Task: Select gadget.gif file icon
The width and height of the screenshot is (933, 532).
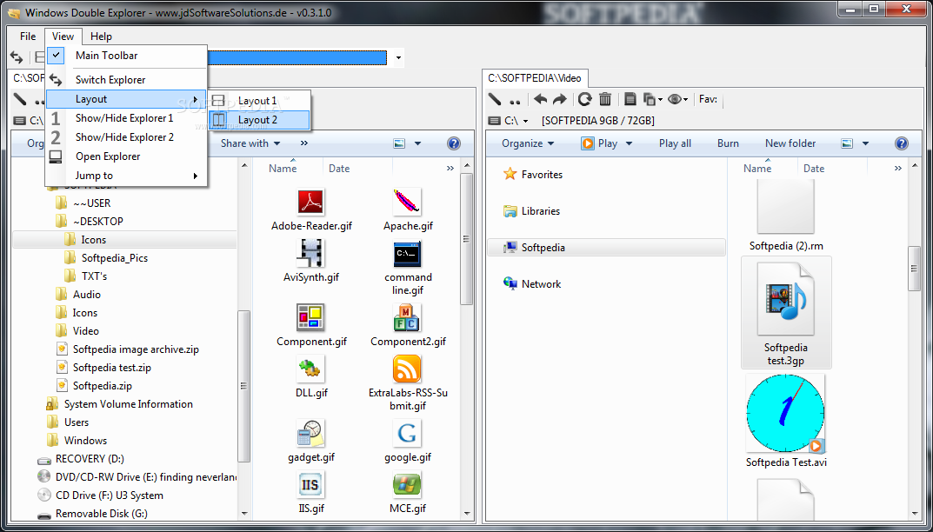Action: click(310, 433)
